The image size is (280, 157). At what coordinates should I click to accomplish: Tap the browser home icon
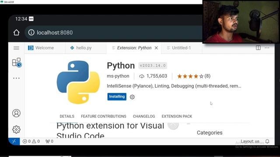[16, 33]
